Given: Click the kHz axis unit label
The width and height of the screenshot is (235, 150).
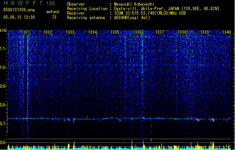Looking at the screenshot, I should pyautogui.click(x=3, y=30).
